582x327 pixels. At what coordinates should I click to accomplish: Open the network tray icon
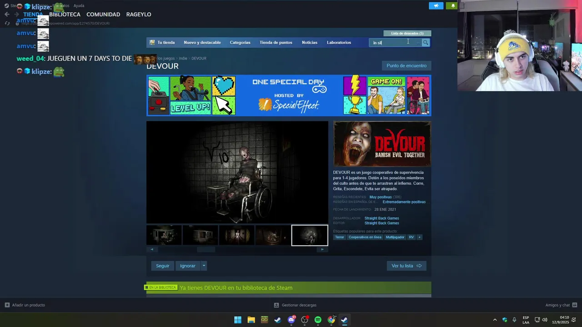537,320
